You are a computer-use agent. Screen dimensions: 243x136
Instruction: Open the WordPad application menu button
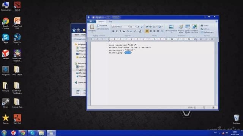[92, 22]
